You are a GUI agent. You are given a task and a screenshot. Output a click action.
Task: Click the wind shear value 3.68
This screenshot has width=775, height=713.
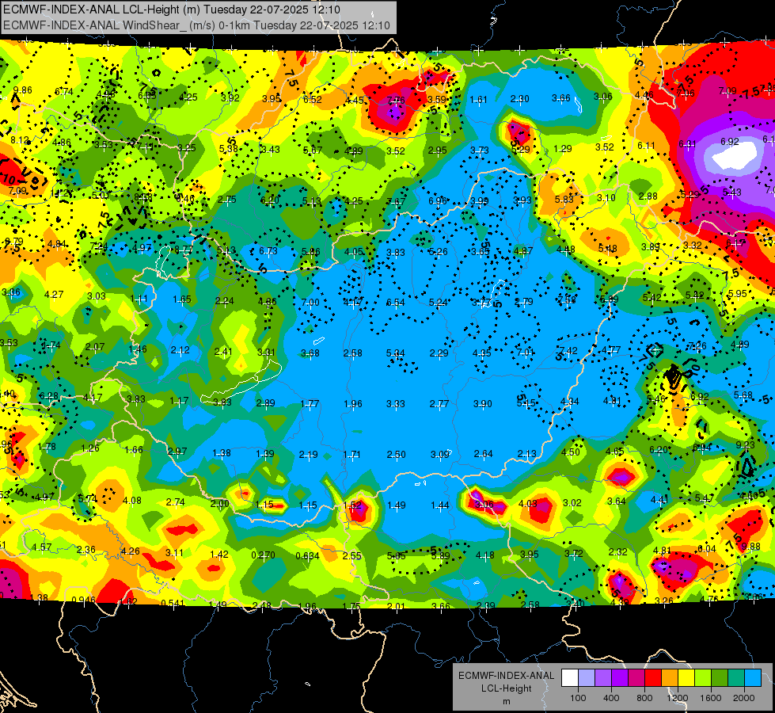[310, 353]
